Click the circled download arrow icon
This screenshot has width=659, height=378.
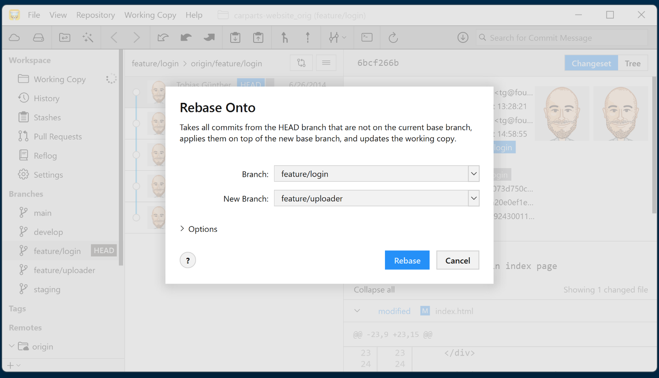coord(463,38)
